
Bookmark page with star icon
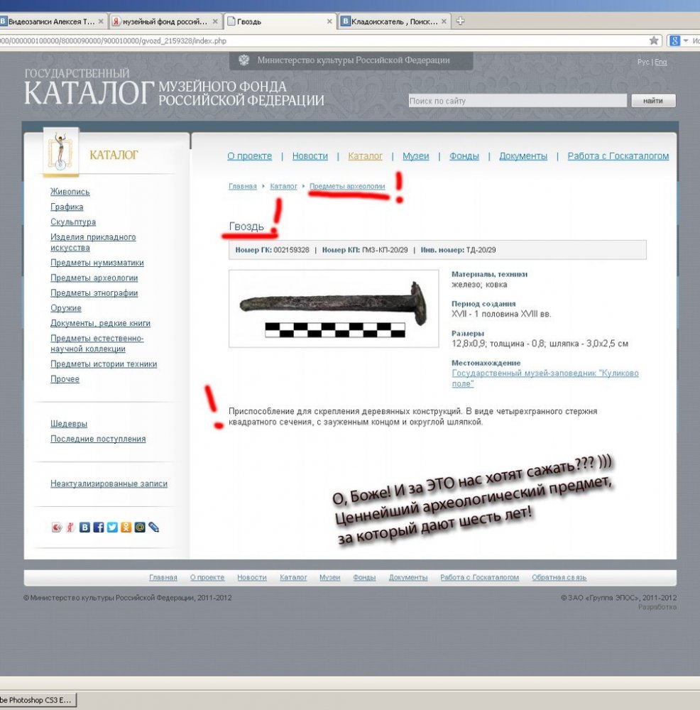[654, 40]
